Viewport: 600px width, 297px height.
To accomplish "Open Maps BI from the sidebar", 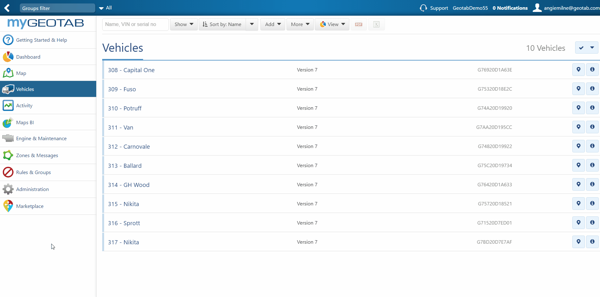I will 48,122.
